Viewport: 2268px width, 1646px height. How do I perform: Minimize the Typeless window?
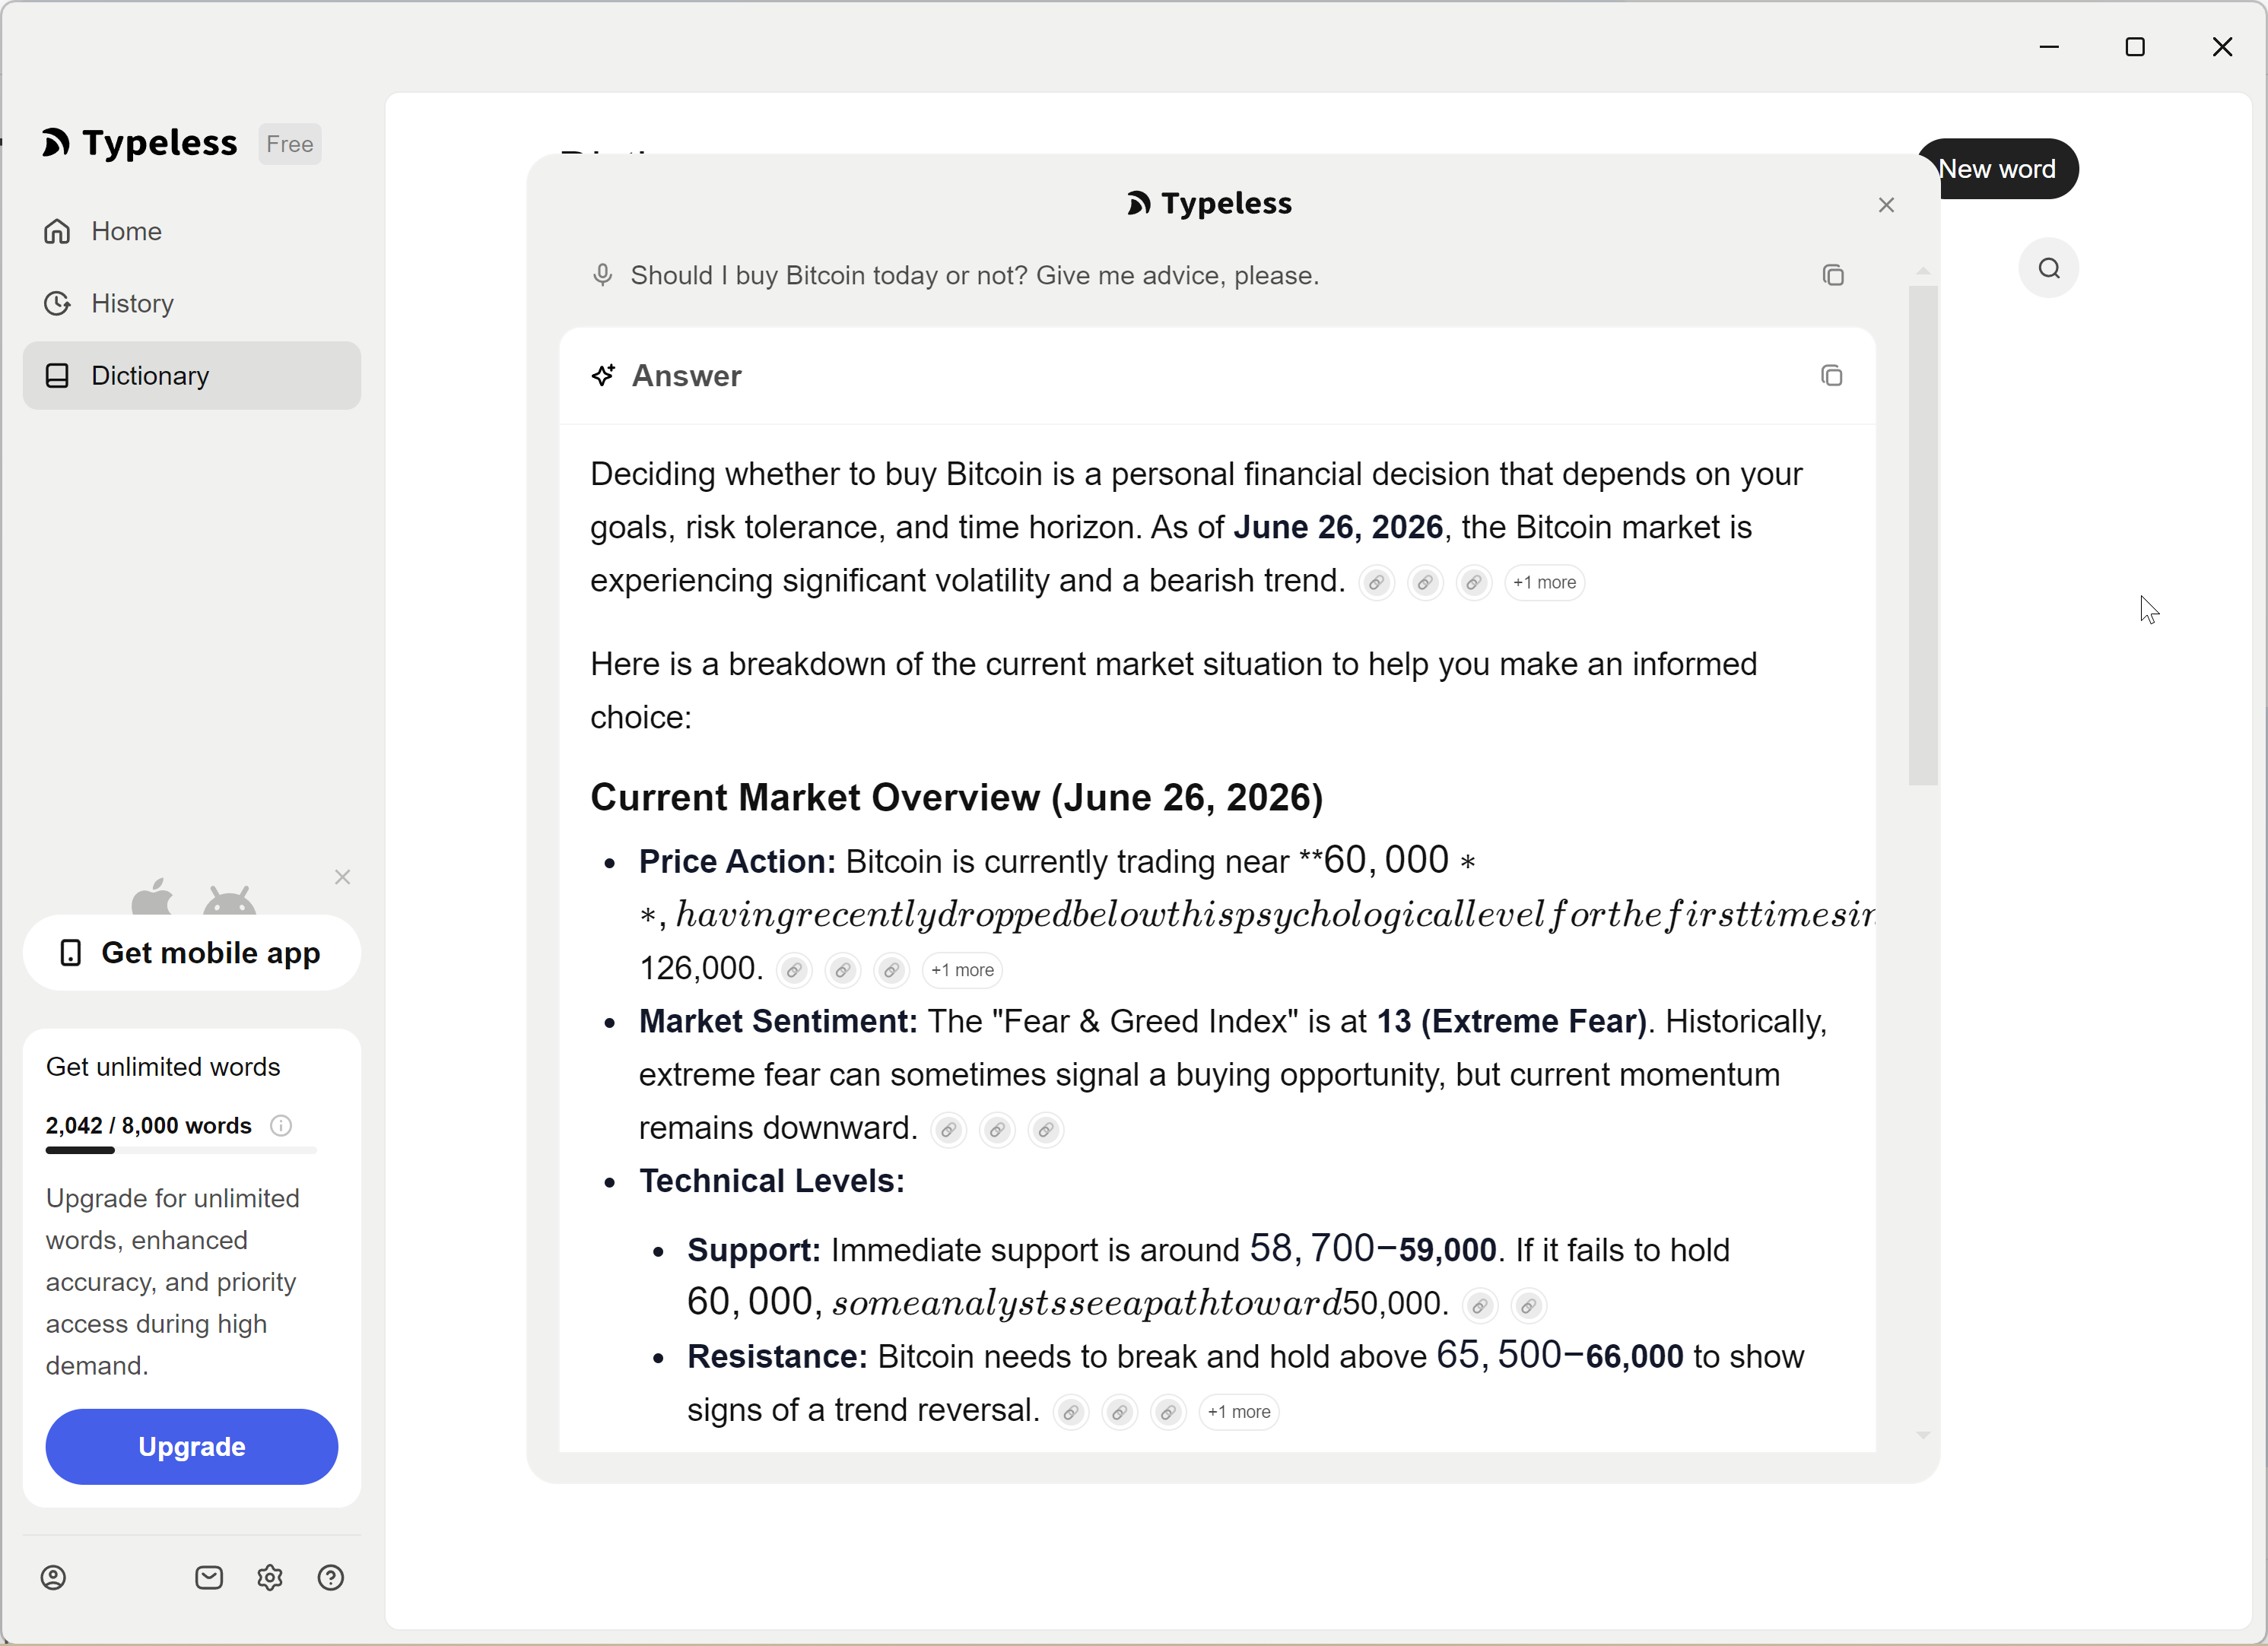(2049, 47)
